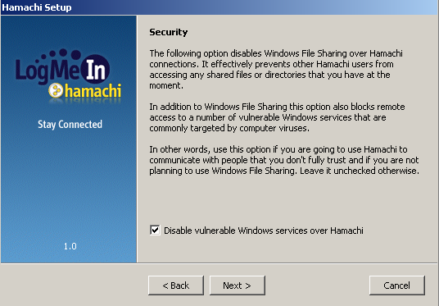Click the paragraph starting "The following option disables"

[276, 69]
